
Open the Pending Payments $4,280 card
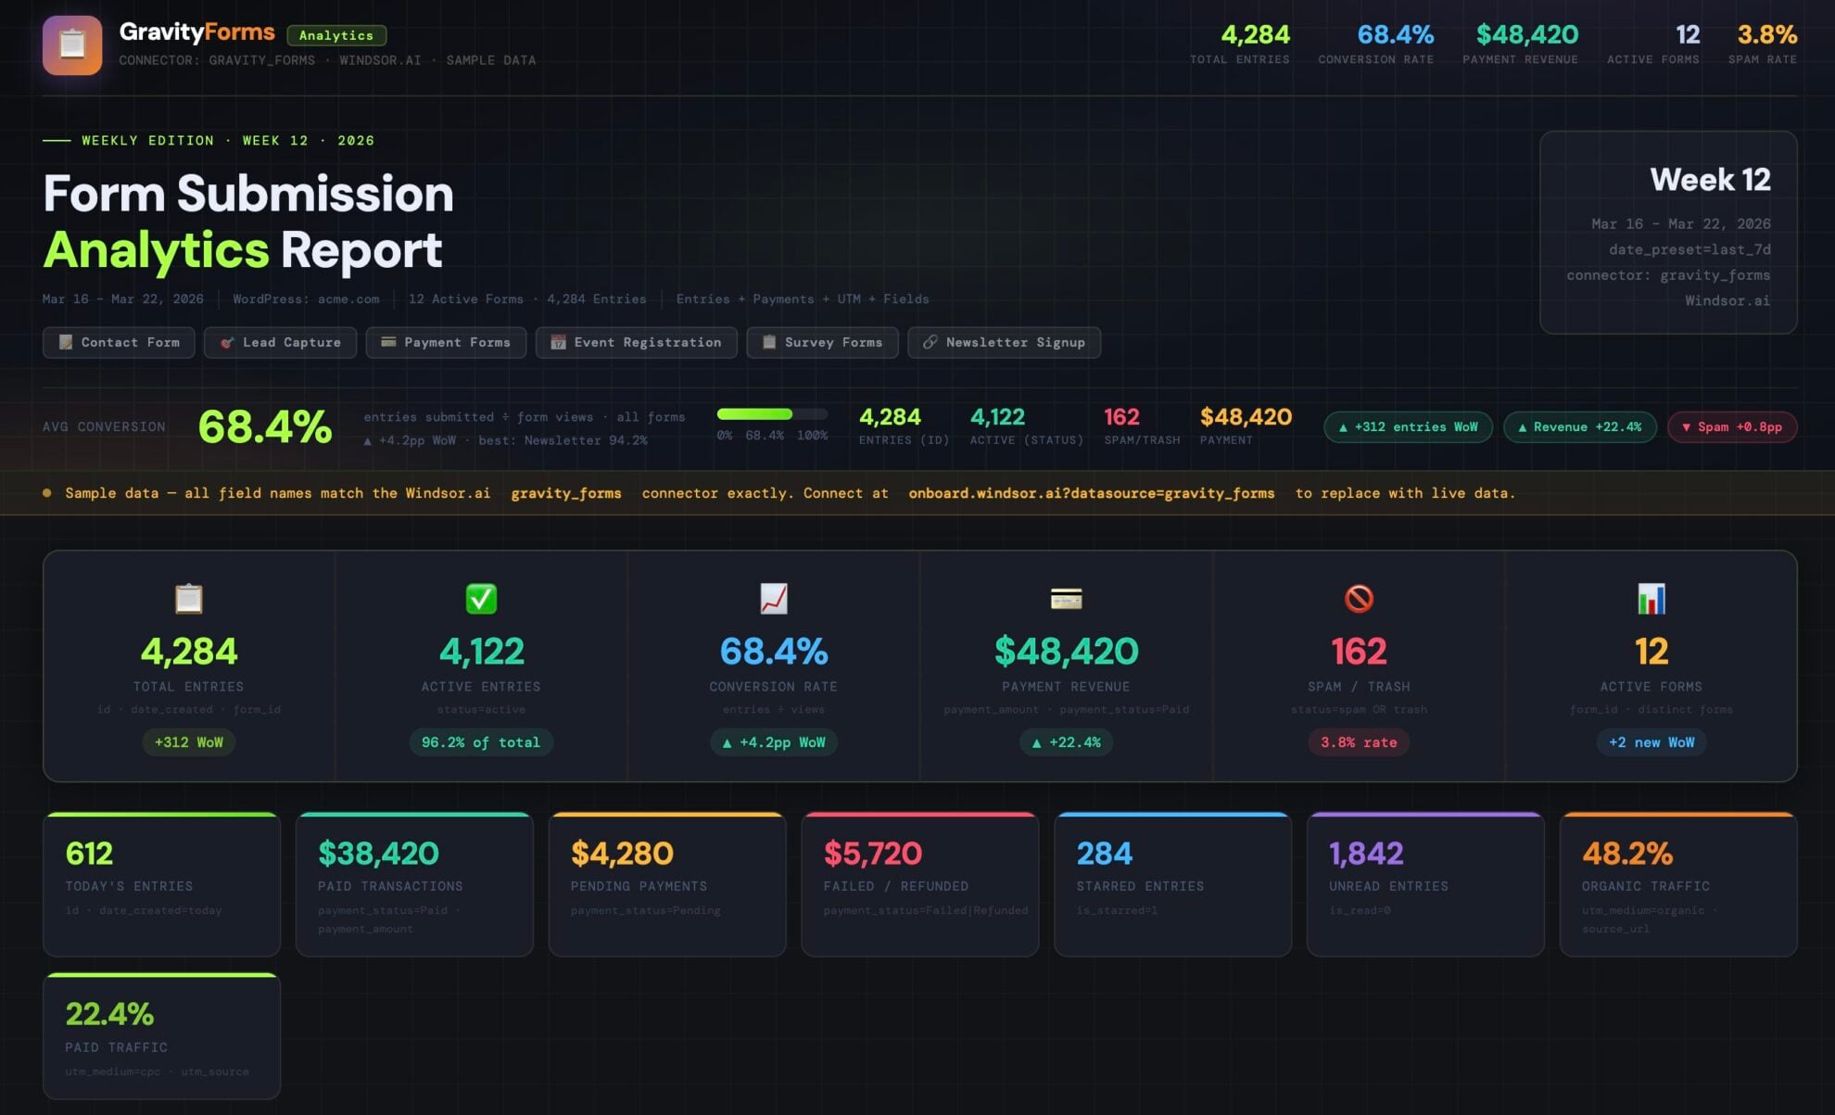click(x=667, y=884)
